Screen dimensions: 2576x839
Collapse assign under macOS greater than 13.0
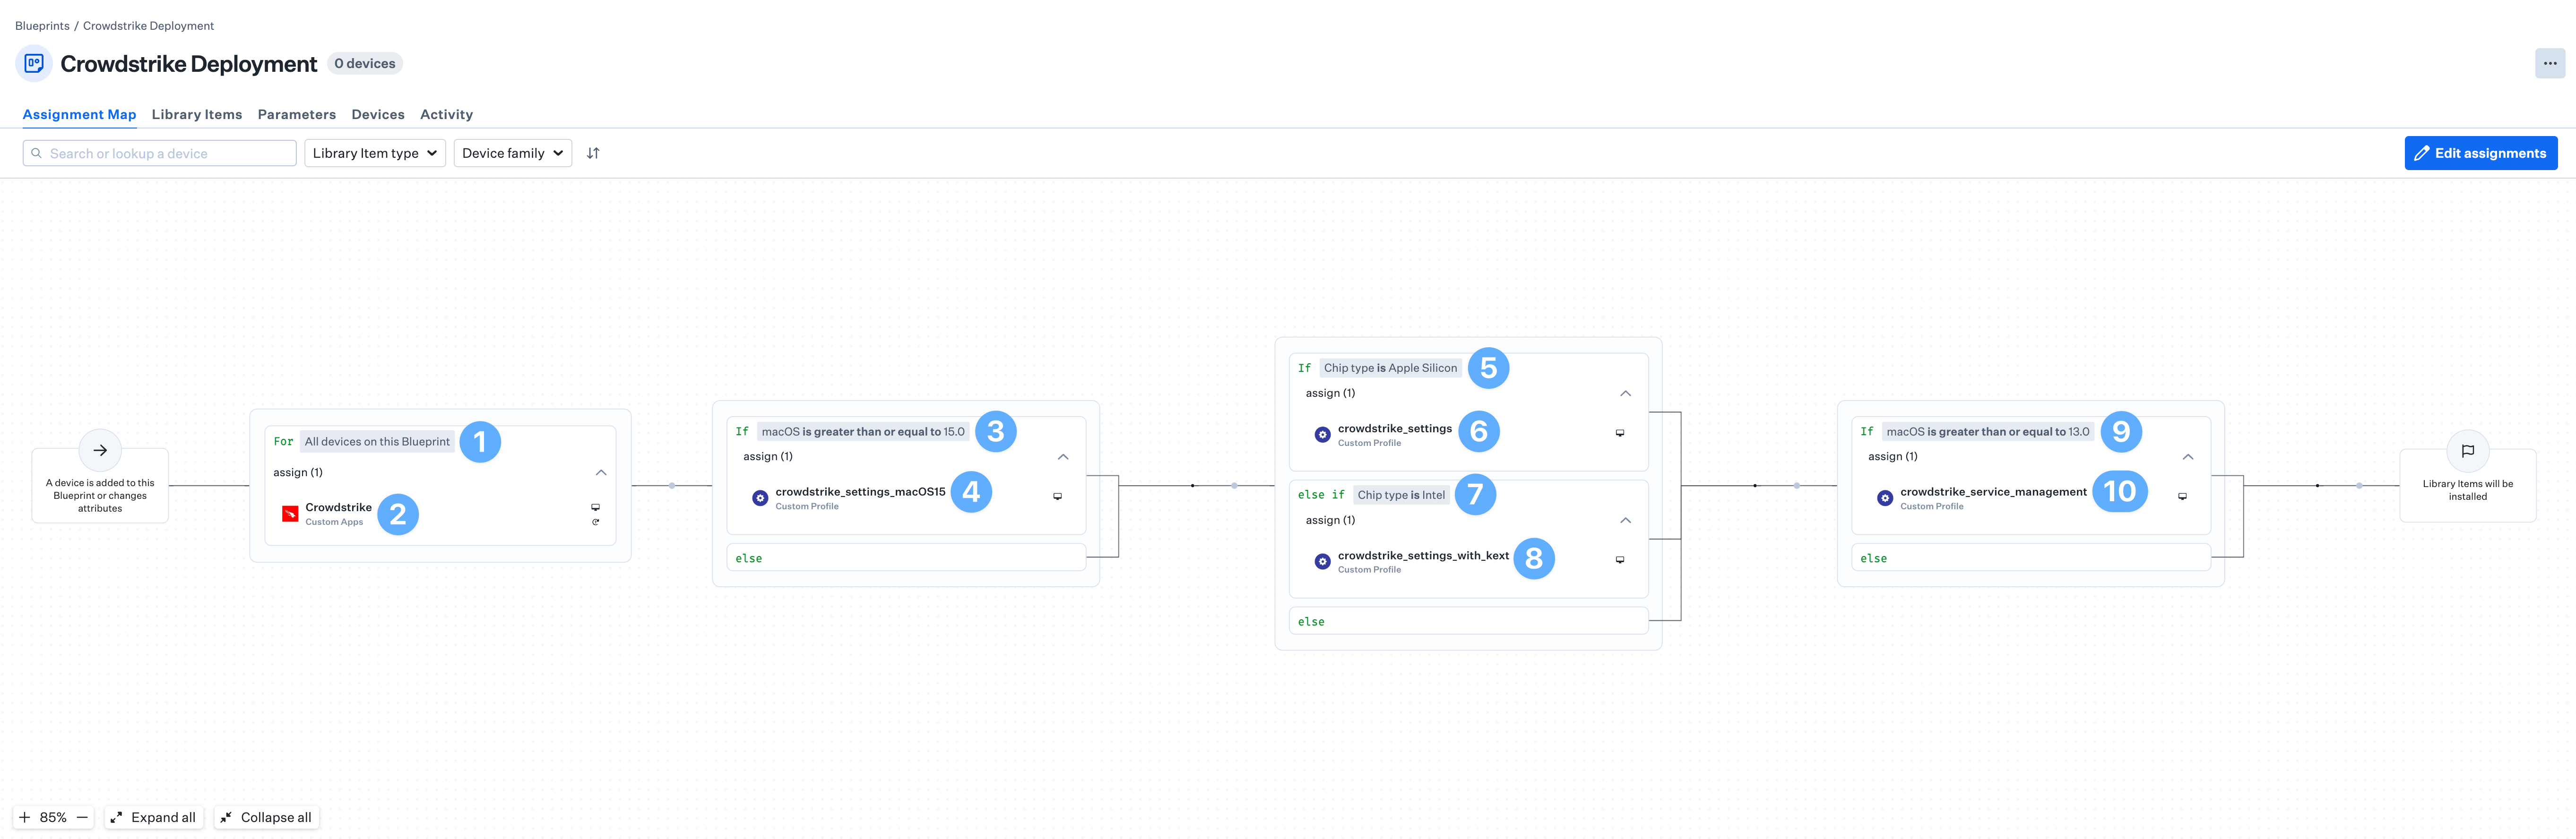tap(2188, 457)
